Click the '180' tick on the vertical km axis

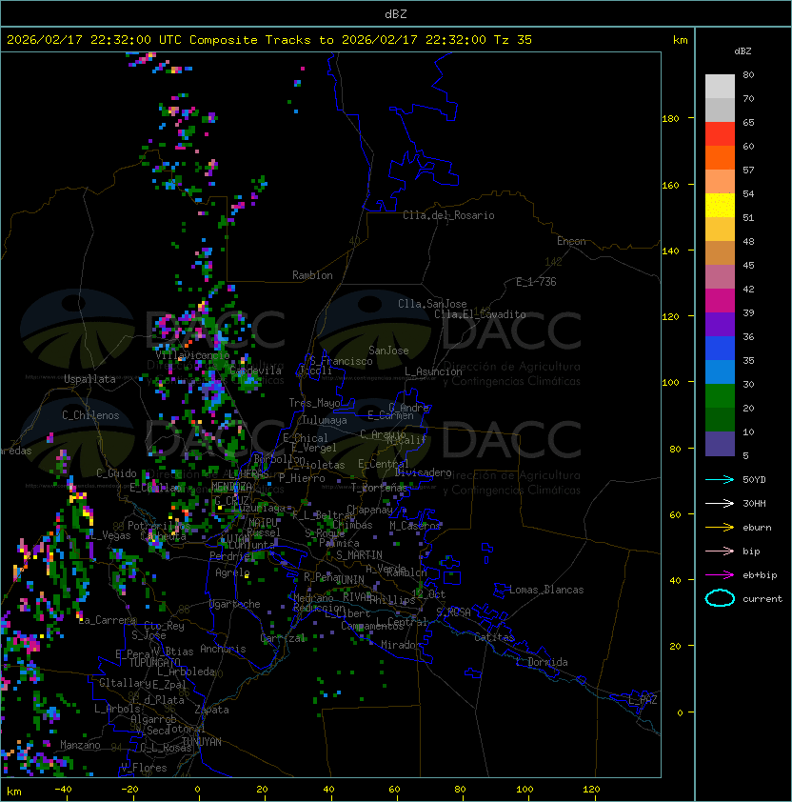point(670,119)
